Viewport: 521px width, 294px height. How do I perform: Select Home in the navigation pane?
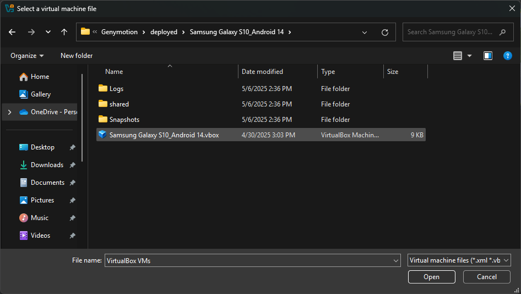coord(40,77)
